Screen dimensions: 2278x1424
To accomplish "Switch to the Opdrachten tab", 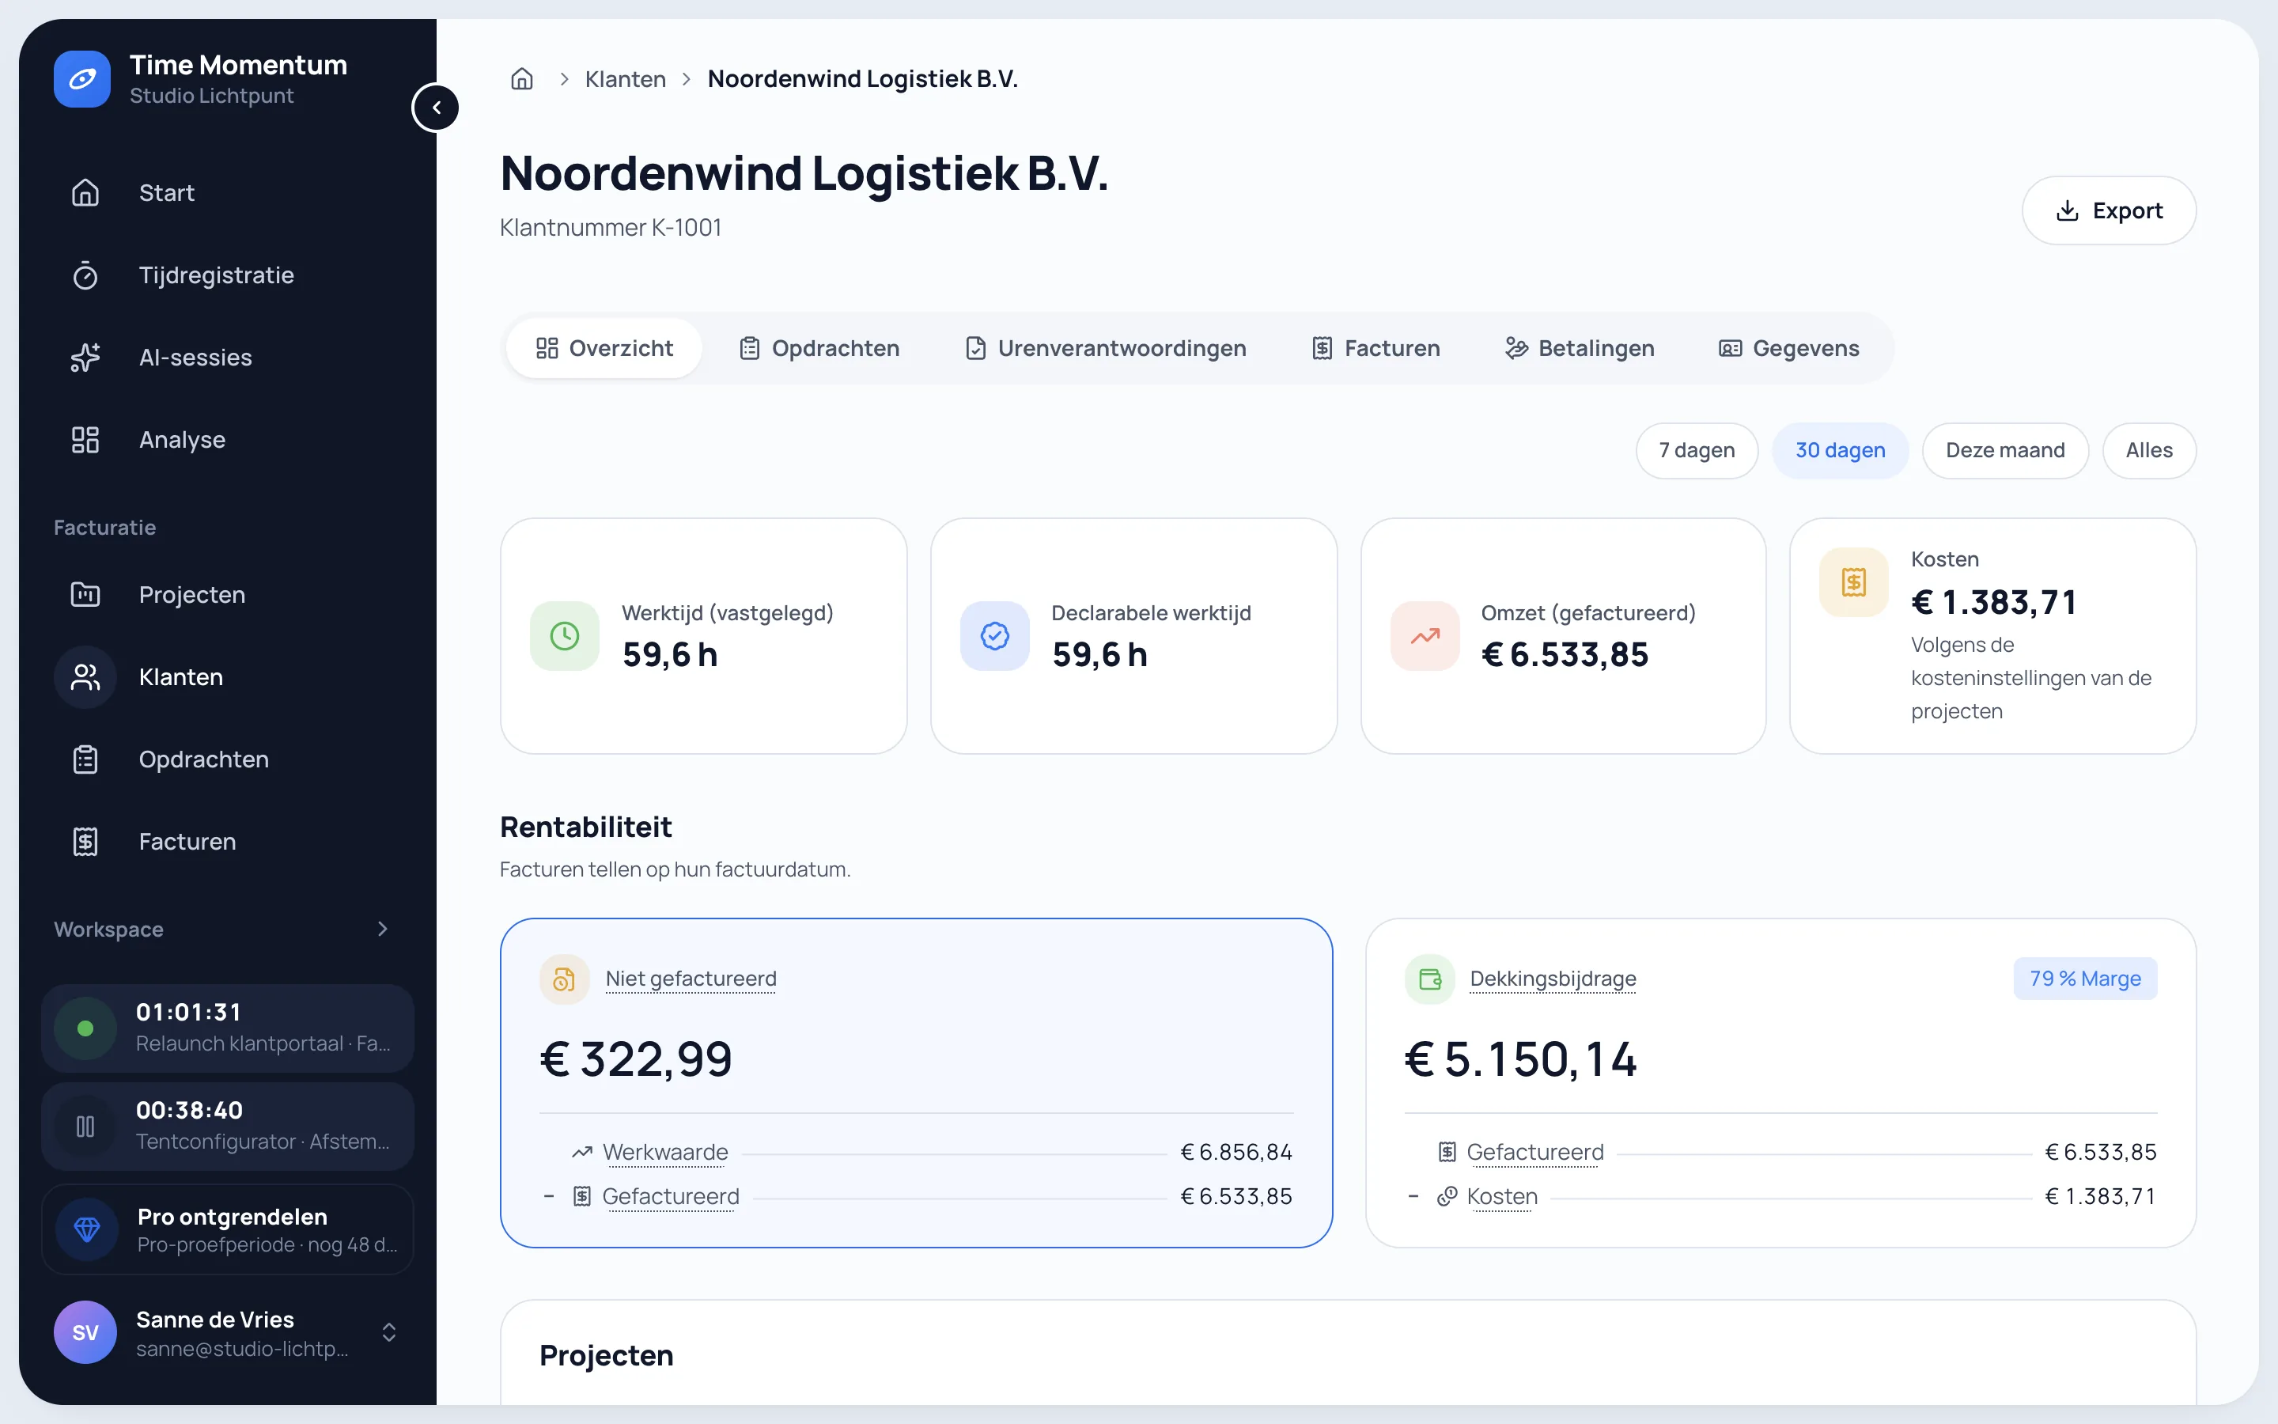I will pos(819,348).
